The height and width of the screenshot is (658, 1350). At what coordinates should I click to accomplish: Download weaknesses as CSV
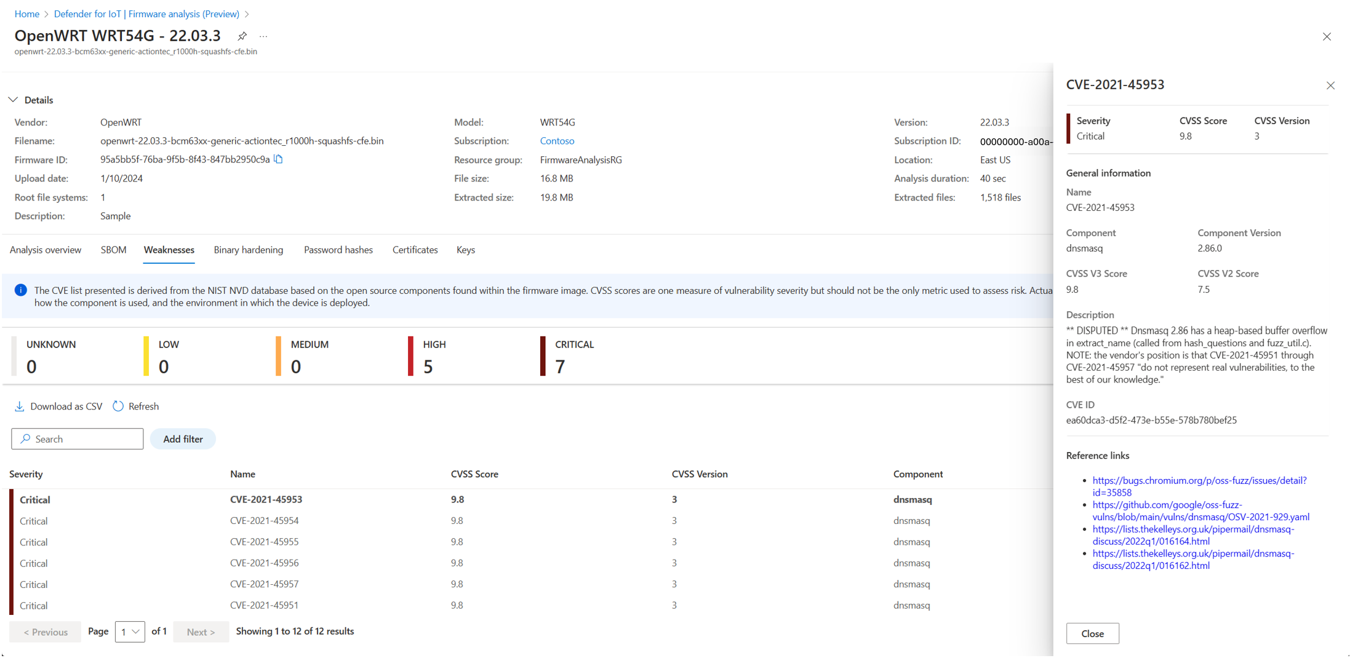[58, 406]
